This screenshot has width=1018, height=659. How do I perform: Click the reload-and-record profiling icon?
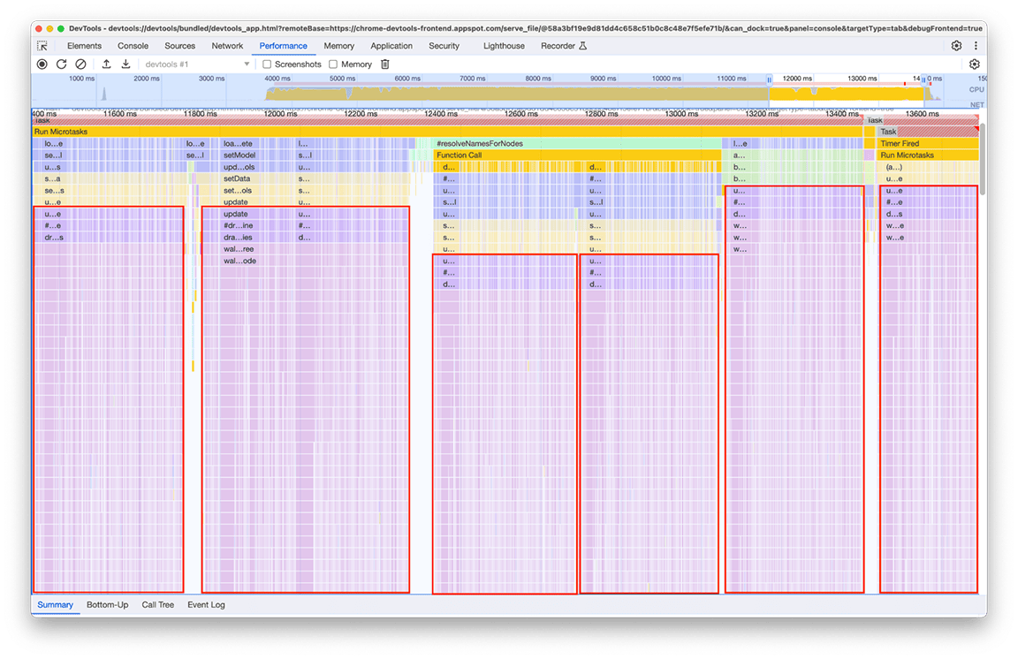click(61, 64)
